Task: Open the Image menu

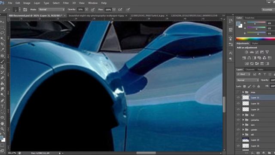Action: point(27,3)
